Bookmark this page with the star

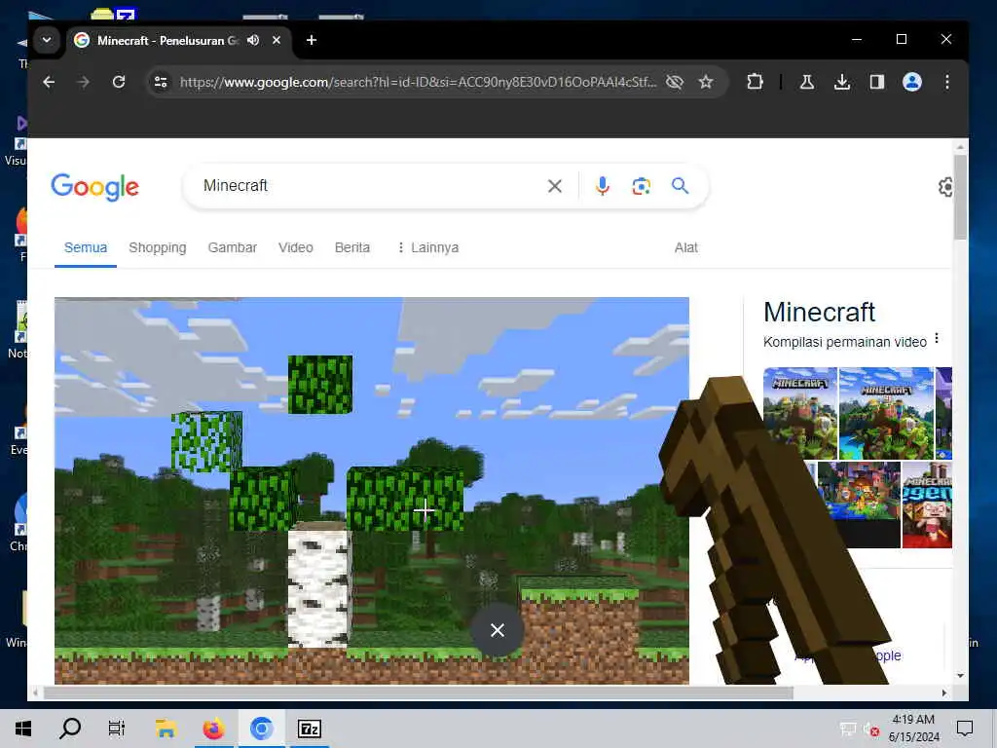coord(706,82)
